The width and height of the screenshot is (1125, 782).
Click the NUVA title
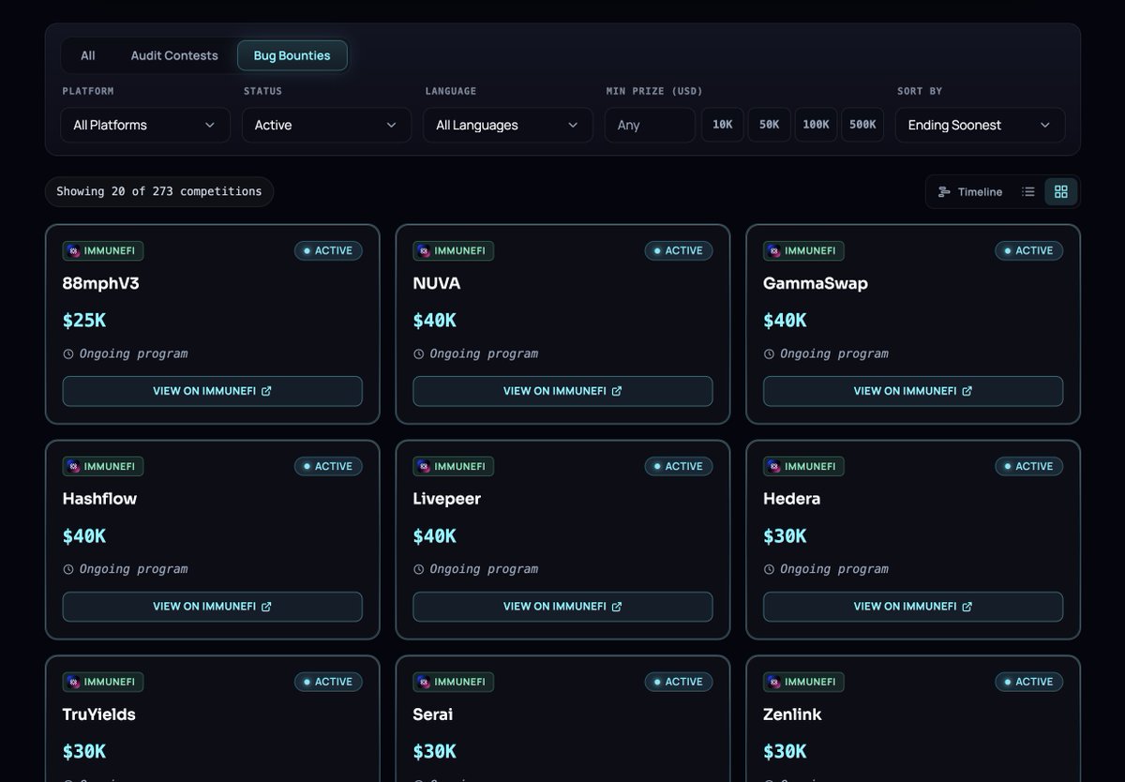pyautogui.click(x=437, y=283)
